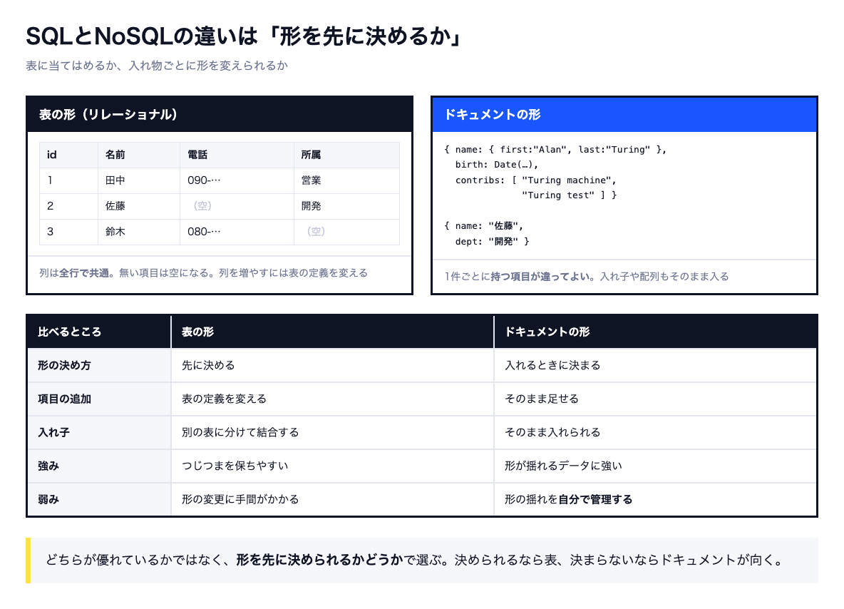The width and height of the screenshot is (844, 609).
Task: Click the header 表の形（リレーショナル）
Action: [x=220, y=115]
